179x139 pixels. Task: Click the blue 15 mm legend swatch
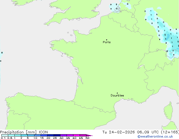point(44,135)
